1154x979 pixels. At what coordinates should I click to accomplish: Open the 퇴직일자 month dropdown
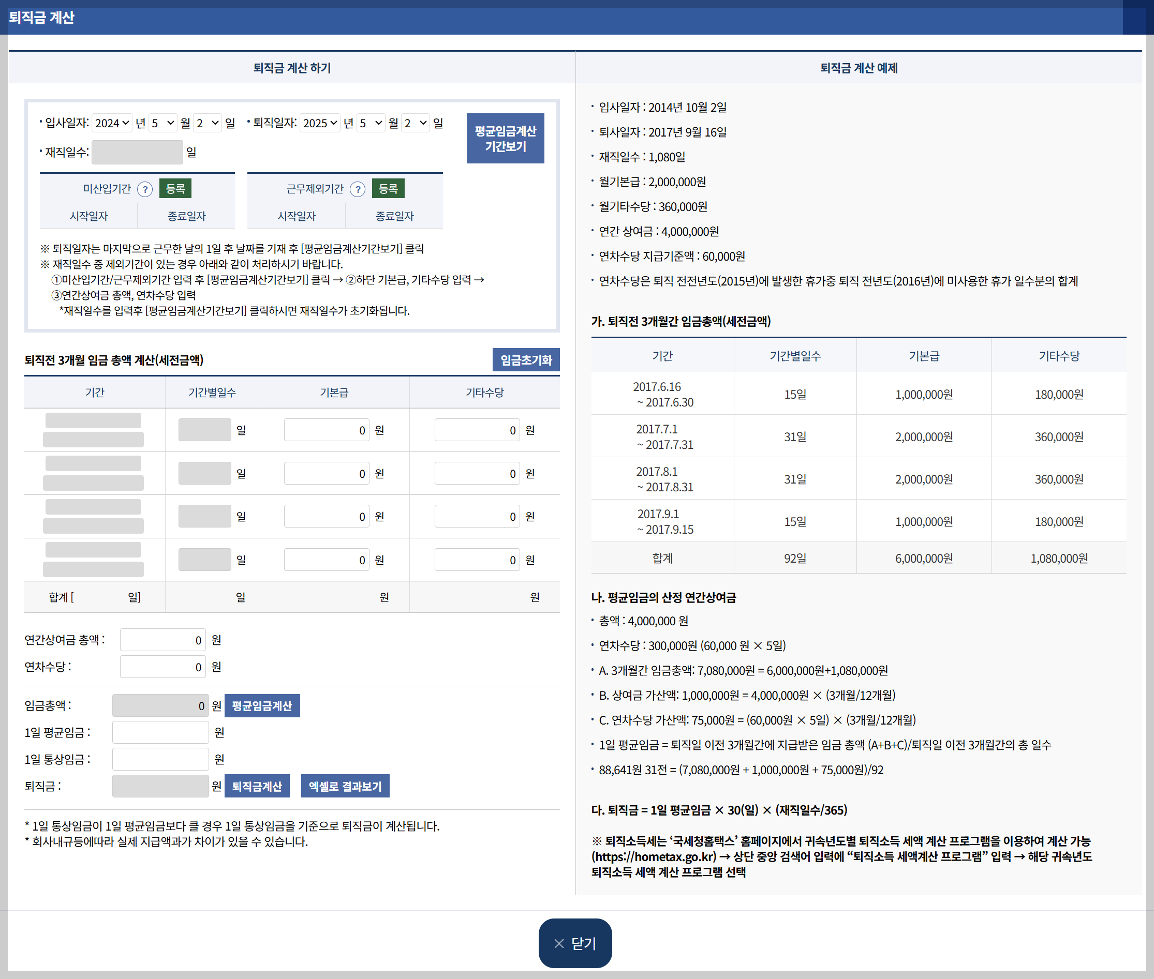pyautogui.click(x=371, y=123)
